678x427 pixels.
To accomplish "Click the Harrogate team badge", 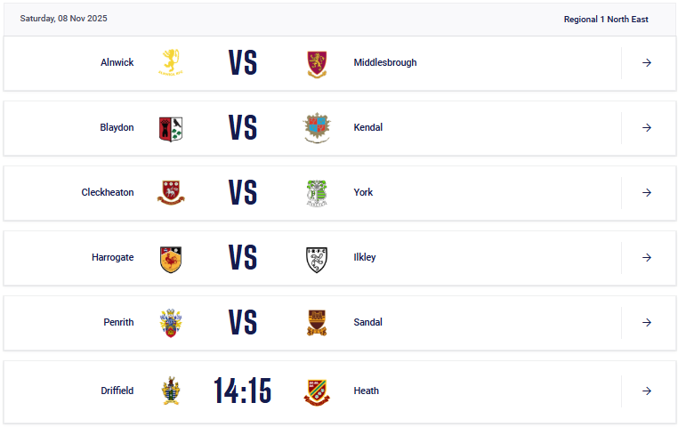I will click(x=170, y=258).
